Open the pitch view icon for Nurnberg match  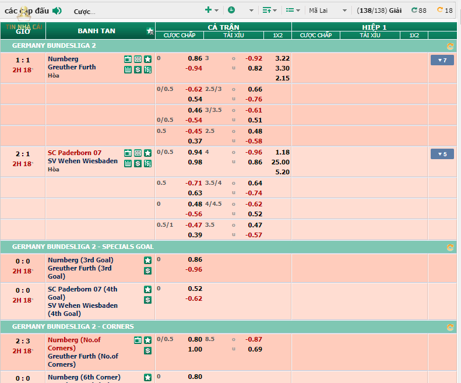[138, 59]
